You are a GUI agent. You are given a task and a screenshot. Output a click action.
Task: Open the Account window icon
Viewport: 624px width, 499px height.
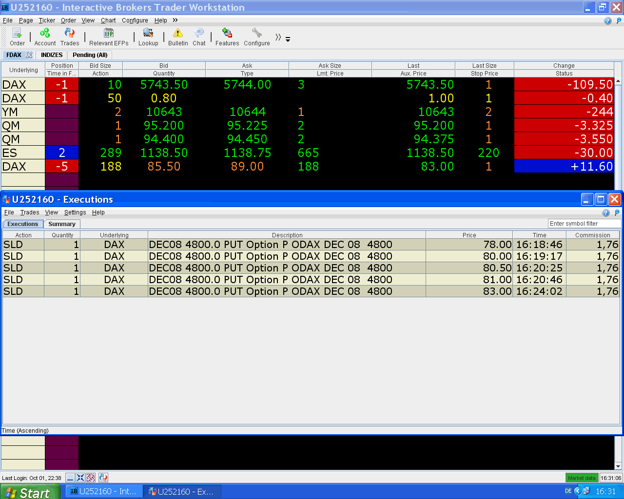tap(45, 37)
